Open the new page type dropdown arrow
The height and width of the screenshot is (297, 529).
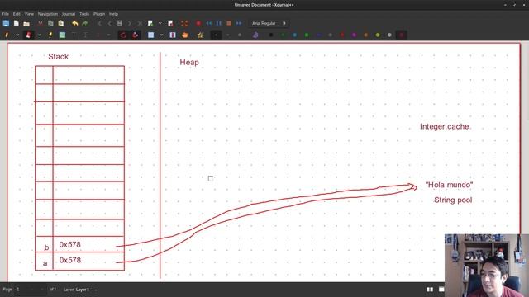click(160, 23)
